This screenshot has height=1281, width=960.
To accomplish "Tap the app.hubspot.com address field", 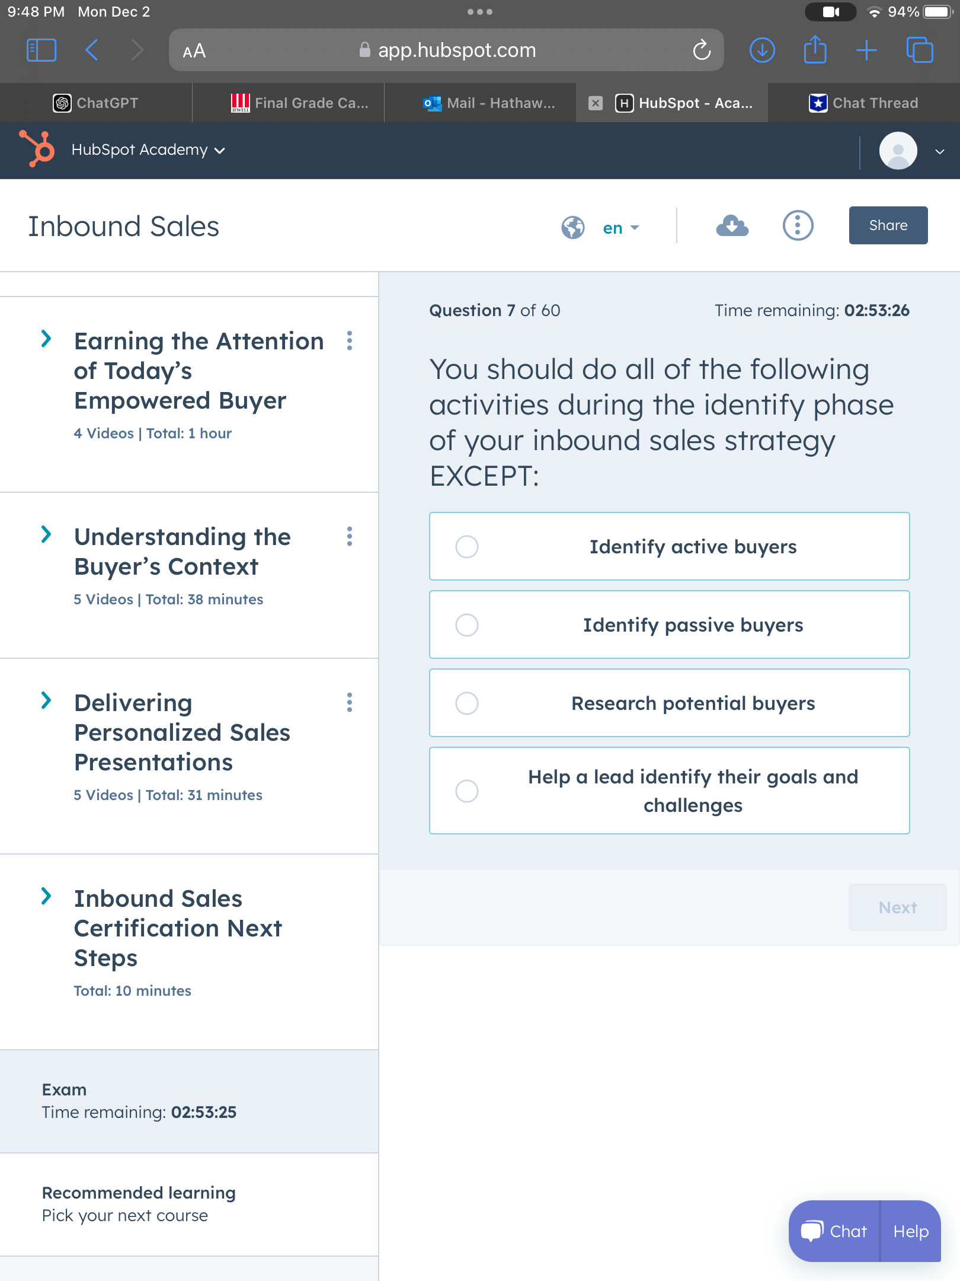I will pos(446,50).
